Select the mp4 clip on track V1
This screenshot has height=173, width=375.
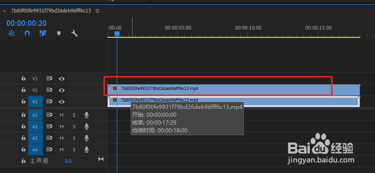(x=234, y=101)
